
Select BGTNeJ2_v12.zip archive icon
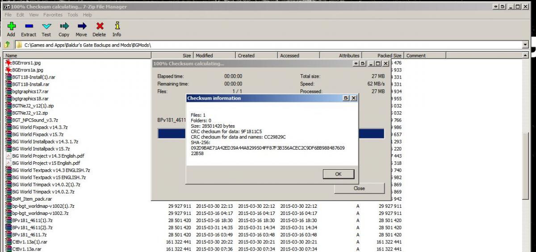(8, 113)
